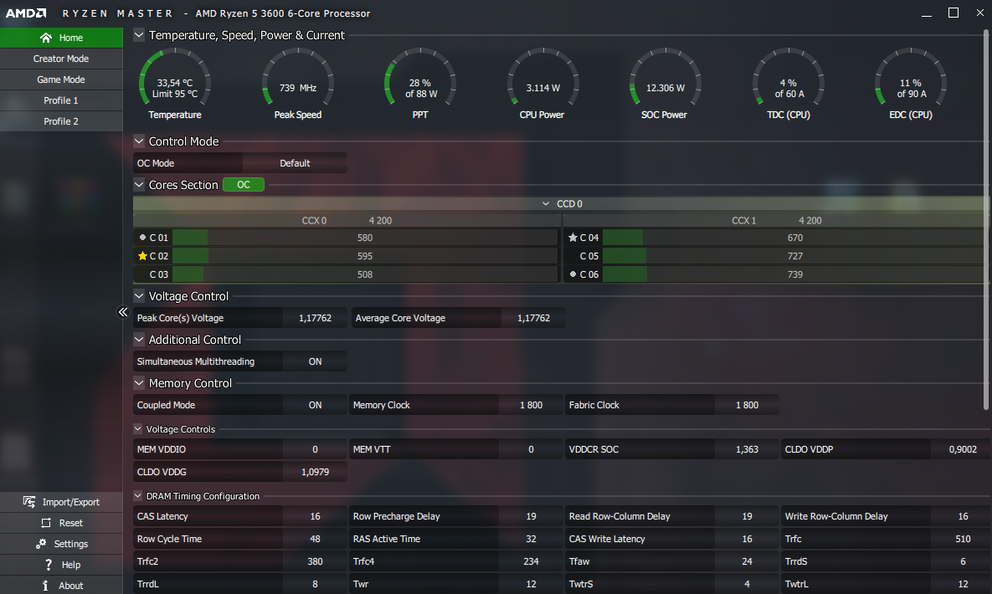
Task: Click the Settings gears icon
Action: [x=41, y=544]
